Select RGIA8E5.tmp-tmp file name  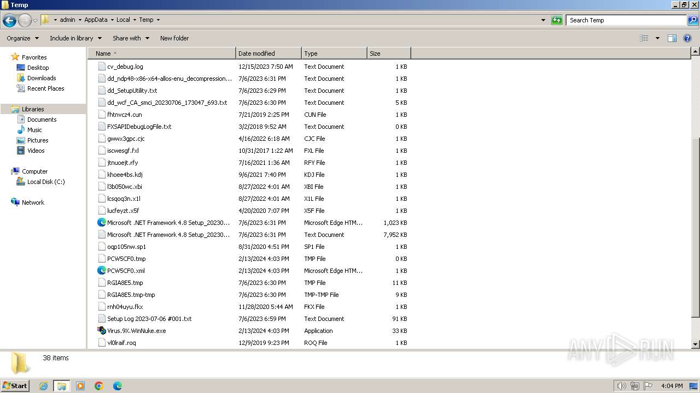click(x=131, y=295)
